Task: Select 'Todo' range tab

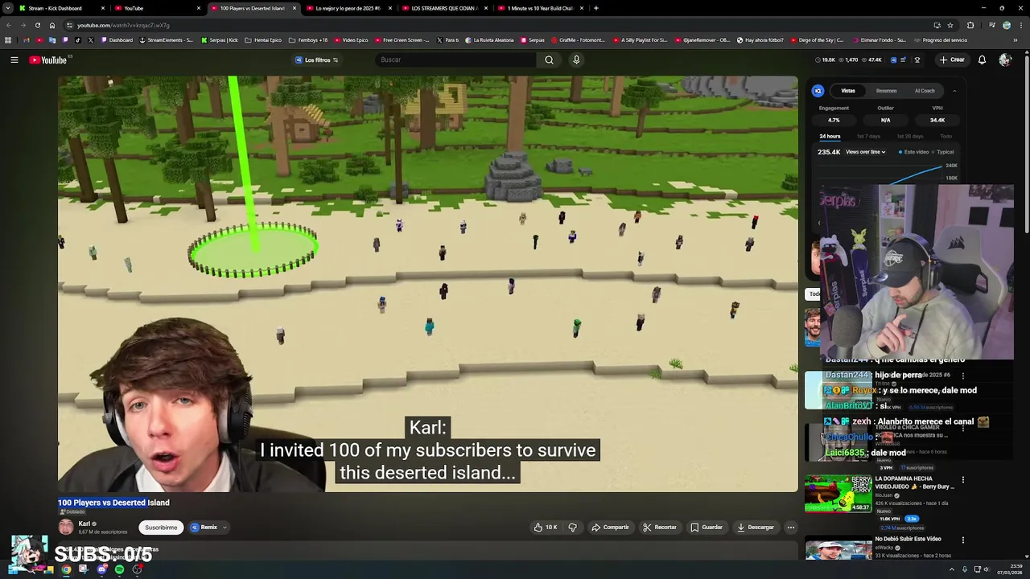Action: [946, 137]
